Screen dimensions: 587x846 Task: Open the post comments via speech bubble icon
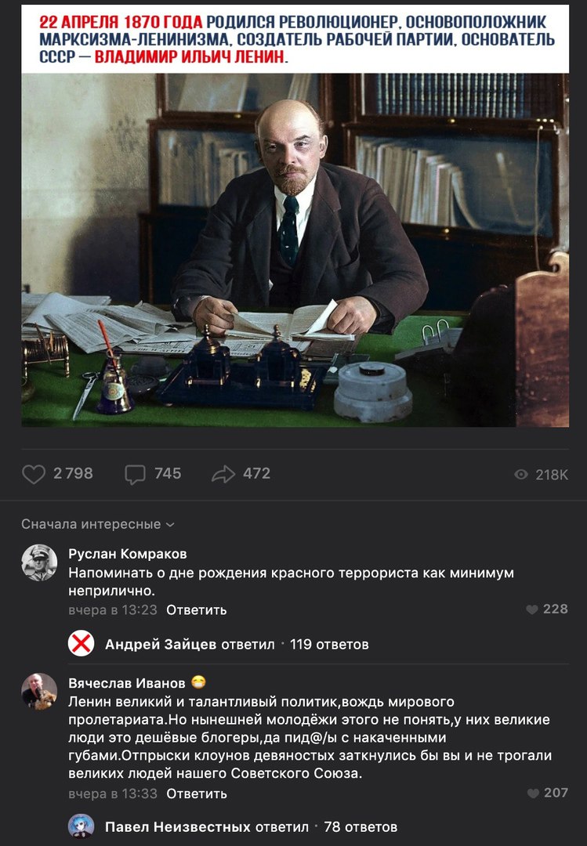135,474
